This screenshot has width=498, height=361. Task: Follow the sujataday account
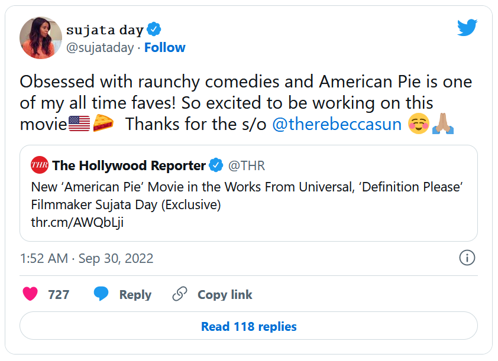[x=165, y=48]
